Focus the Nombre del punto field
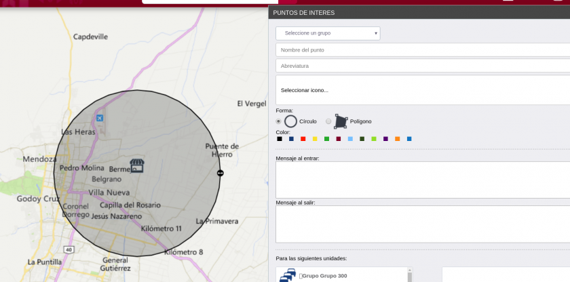This screenshot has height=282, width=570. click(423, 50)
